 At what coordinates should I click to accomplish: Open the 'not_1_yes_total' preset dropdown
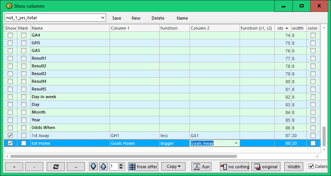102,18
